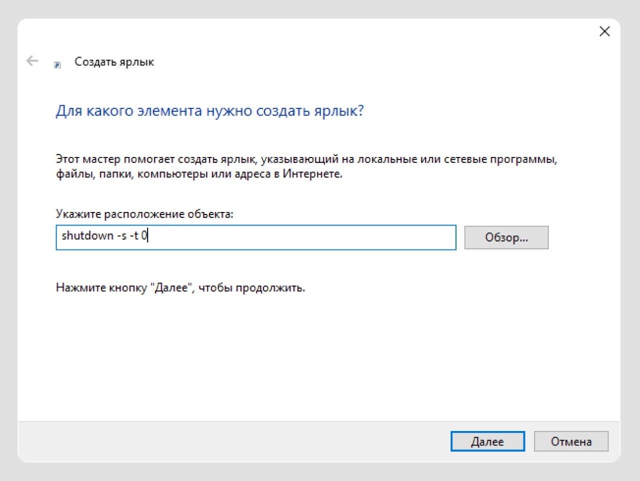640x481 pixels.
Task: Click the back arrow in wizard header
Action: [32, 61]
